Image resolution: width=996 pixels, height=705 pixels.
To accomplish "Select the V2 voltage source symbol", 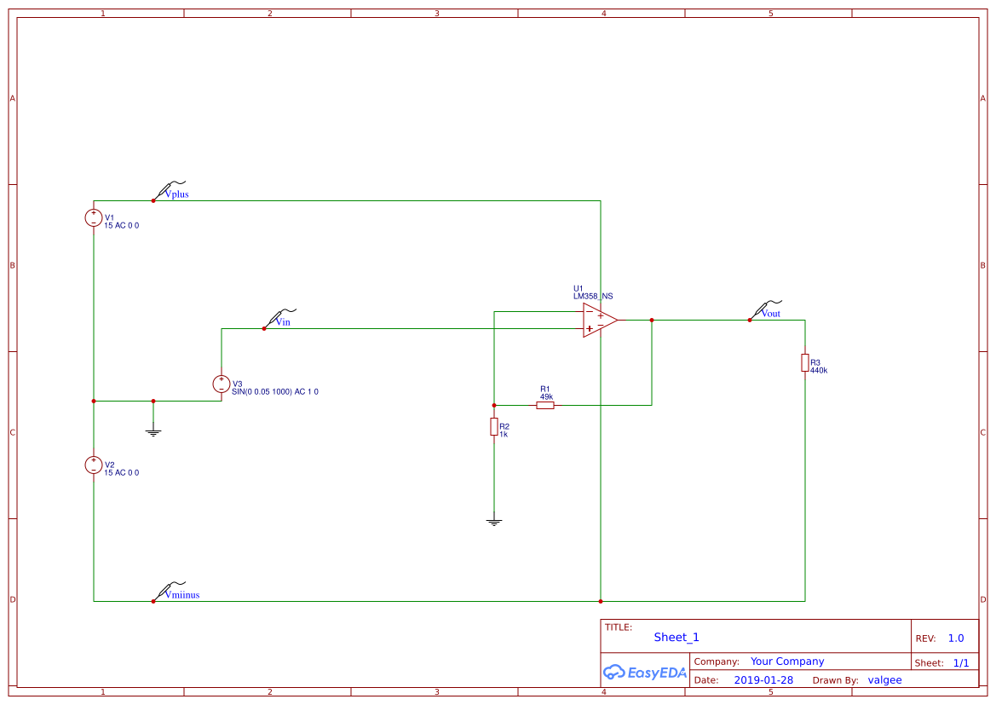I will [94, 465].
